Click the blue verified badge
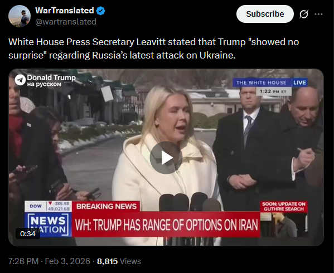 tap(100, 11)
